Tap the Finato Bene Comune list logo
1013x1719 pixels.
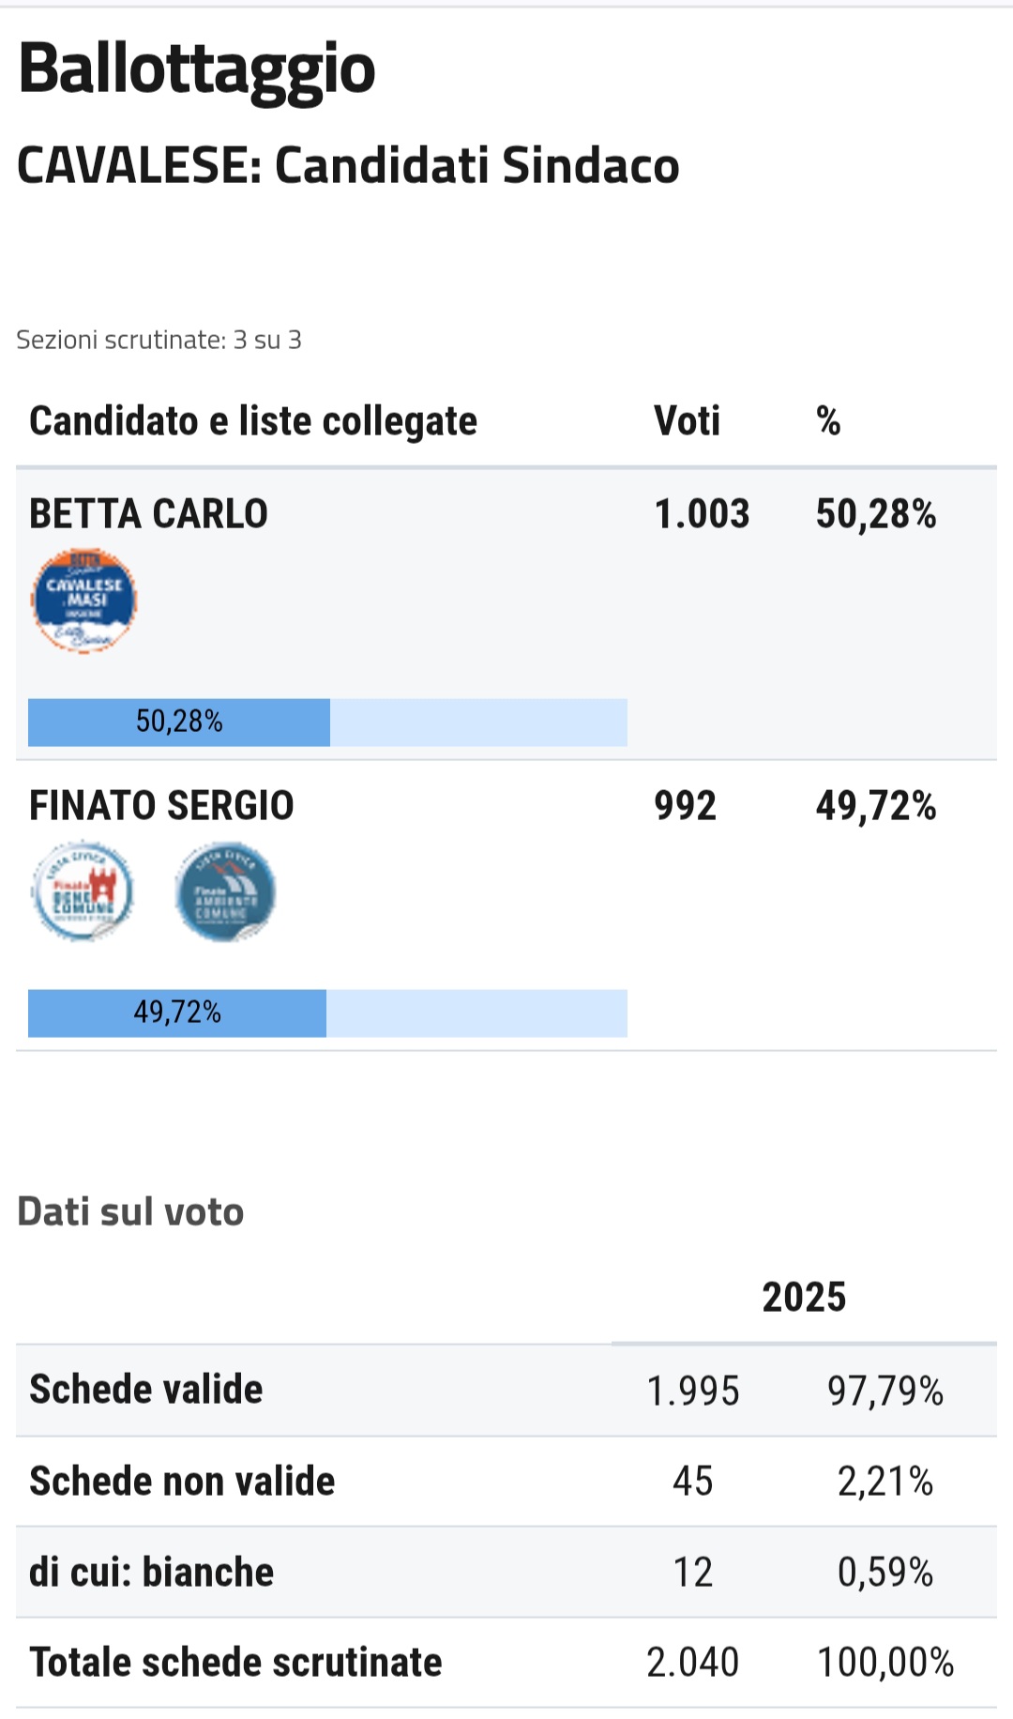pos(83,891)
